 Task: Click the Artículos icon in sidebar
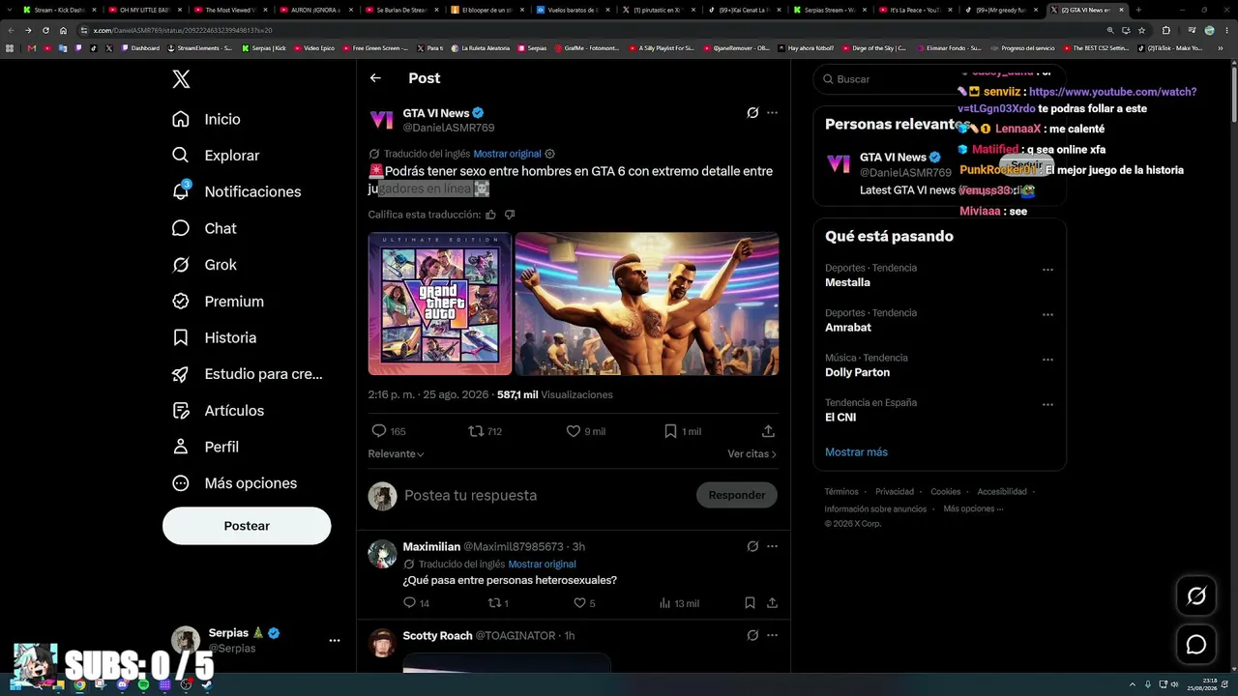181,411
